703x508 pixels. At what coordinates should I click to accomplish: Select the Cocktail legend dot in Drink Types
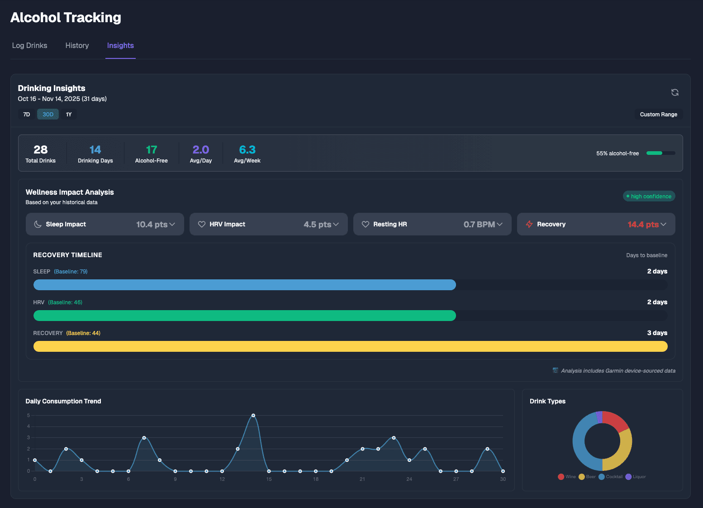pos(601,476)
